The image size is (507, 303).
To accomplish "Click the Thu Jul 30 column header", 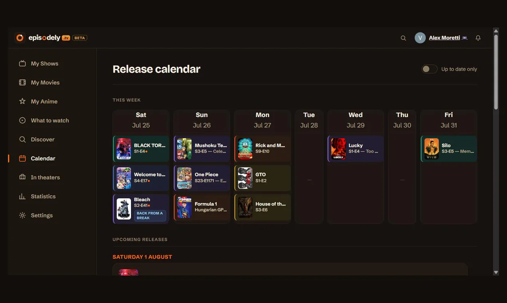I will click(402, 120).
